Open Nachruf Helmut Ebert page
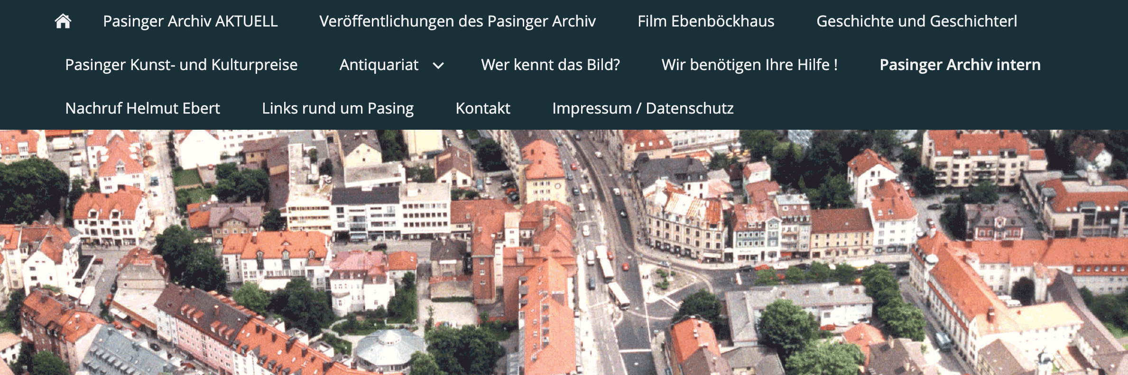1128x375 pixels. 142,108
